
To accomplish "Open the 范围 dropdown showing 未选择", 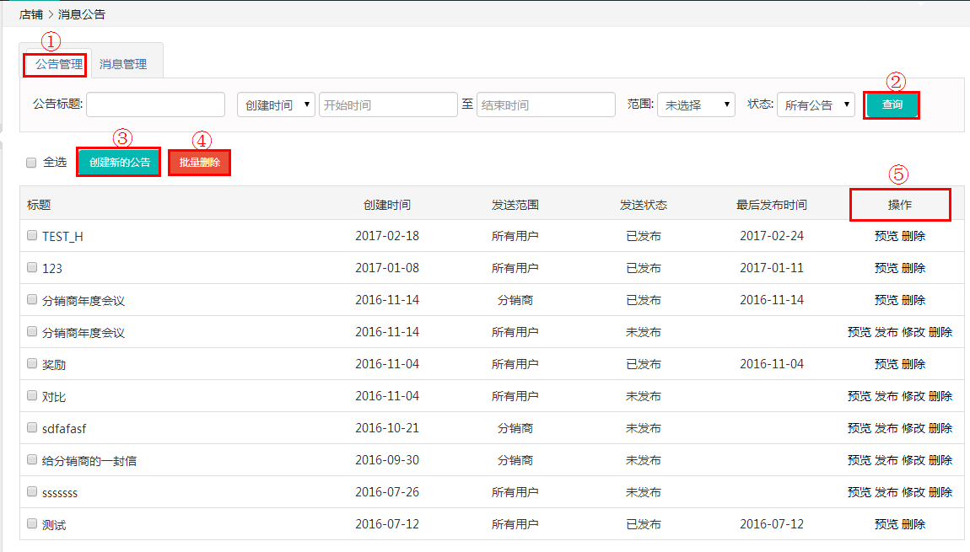I will coord(696,105).
